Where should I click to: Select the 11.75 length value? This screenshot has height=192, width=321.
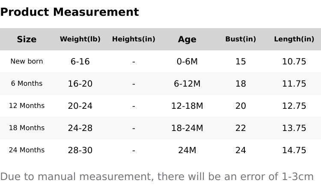click(294, 84)
